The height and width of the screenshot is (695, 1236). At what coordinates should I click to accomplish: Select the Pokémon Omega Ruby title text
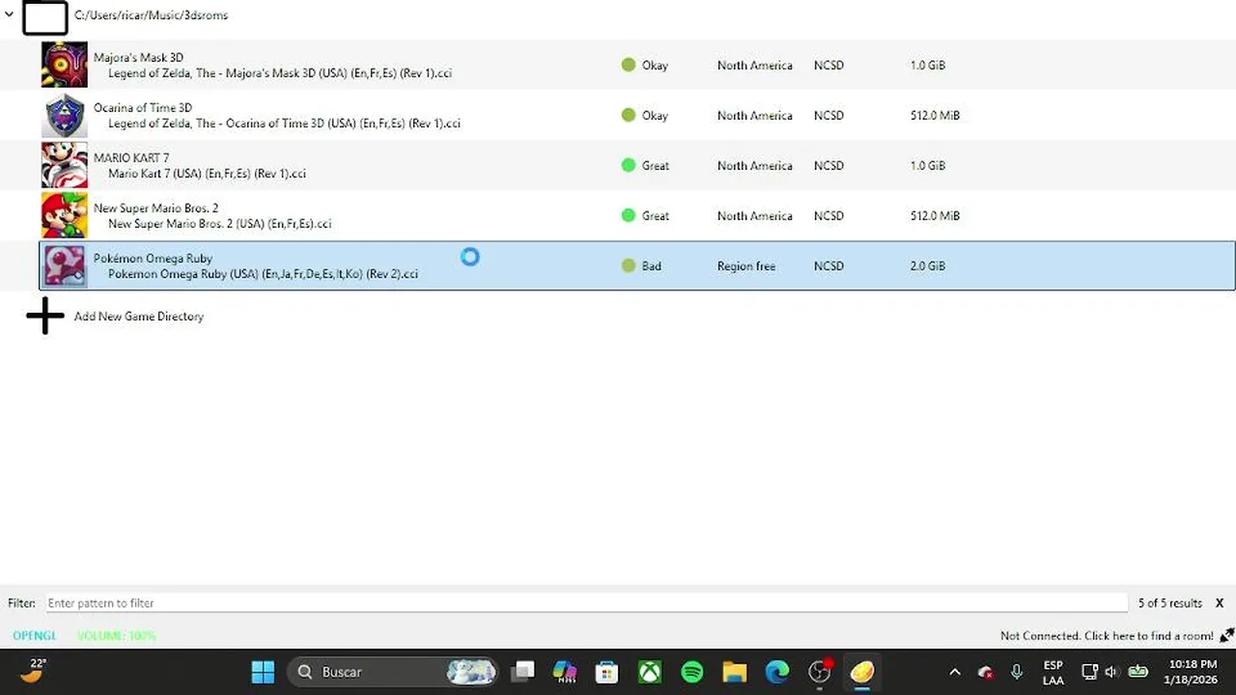tap(153, 259)
